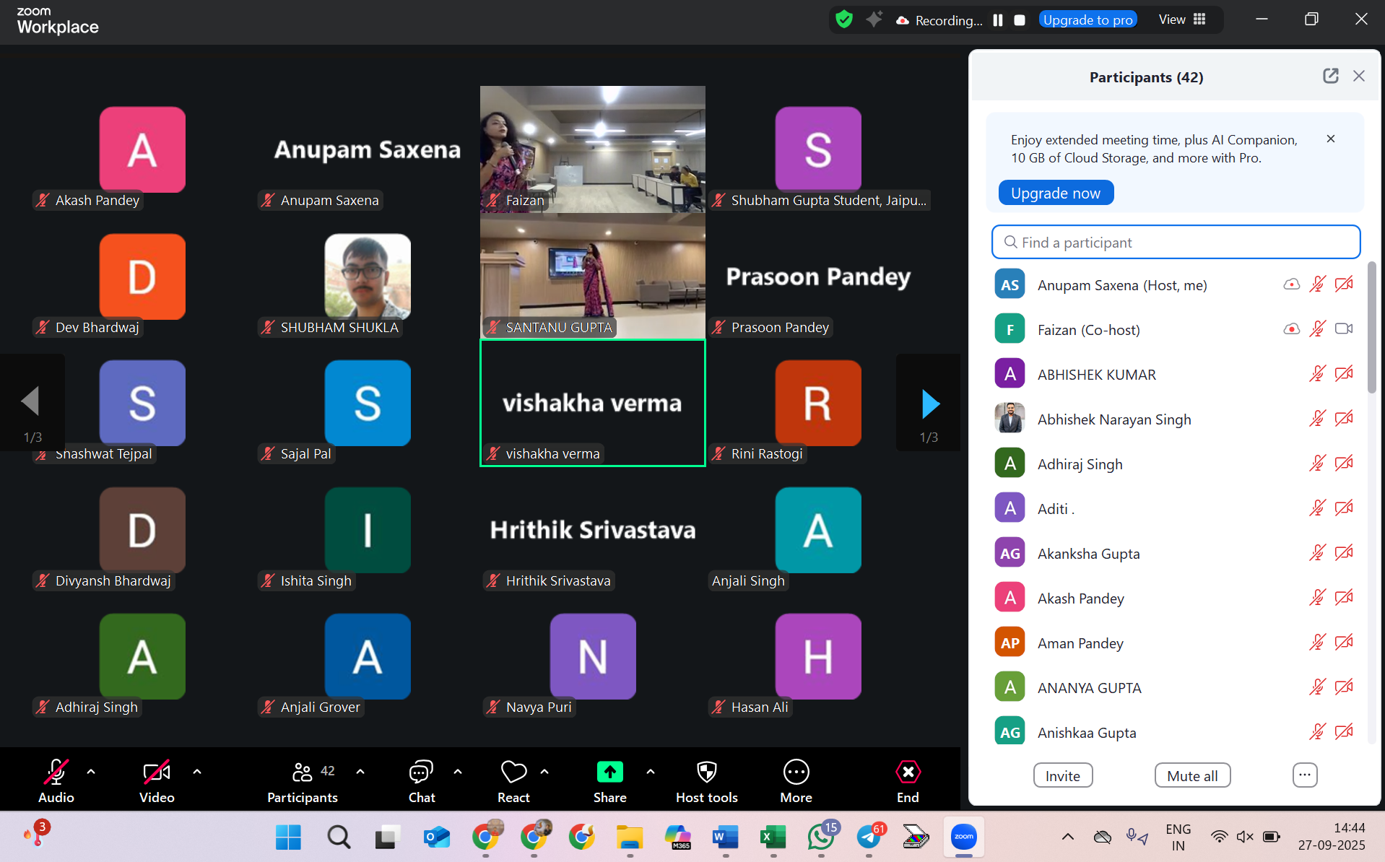Viewport: 1385px width, 862px height.
Task: Open the Chat panel icon
Action: point(421,772)
